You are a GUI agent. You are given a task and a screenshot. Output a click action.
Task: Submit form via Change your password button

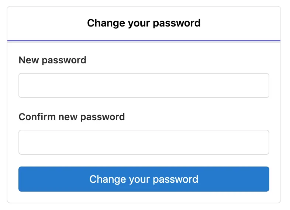coord(144,179)
